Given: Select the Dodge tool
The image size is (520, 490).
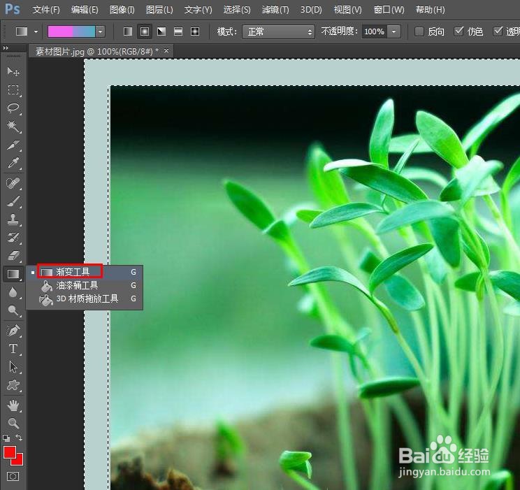Looking at the screenshot, I should [x=13, y=310].
